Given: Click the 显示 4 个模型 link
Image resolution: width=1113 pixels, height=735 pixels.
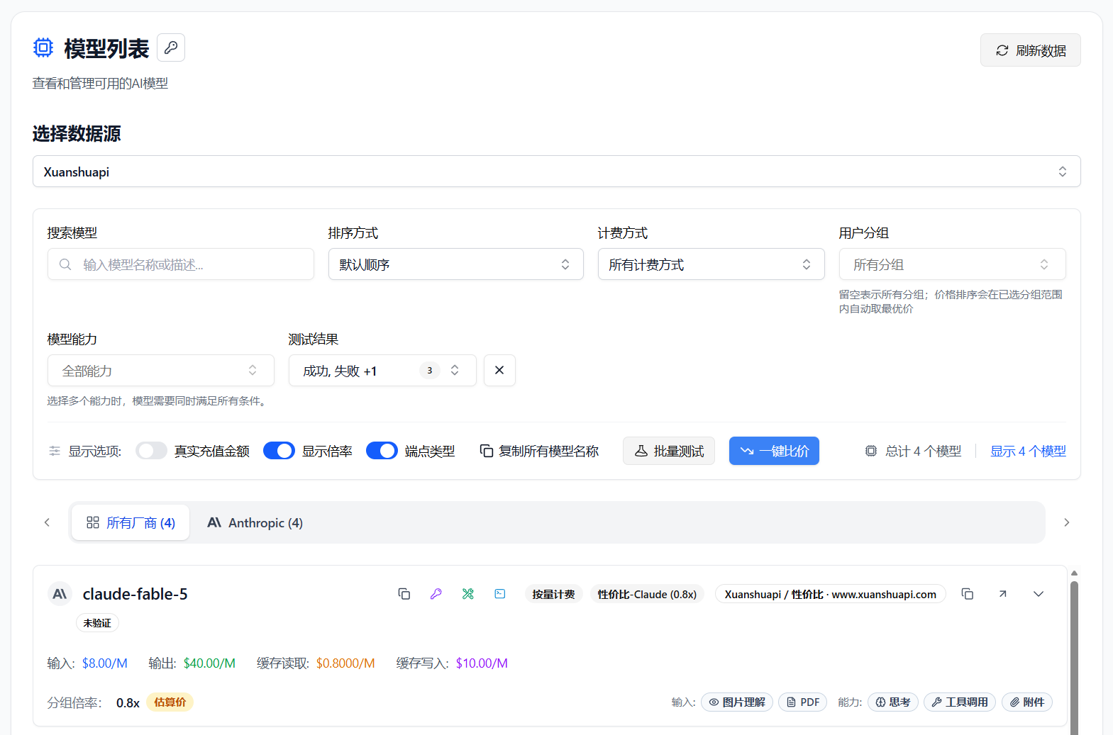Looking at the screenshot, I should pyautogui.click(x=1028, y=451).
